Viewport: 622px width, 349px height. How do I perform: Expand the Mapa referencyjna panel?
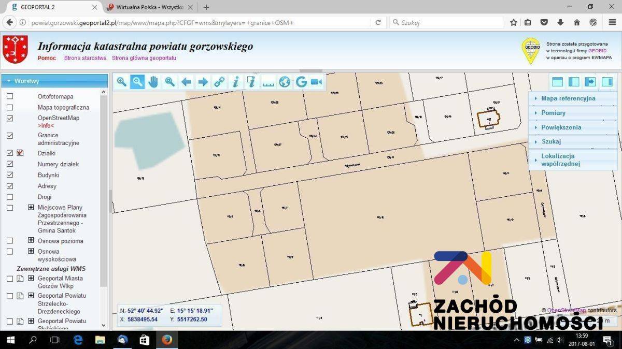pos(573,98)
